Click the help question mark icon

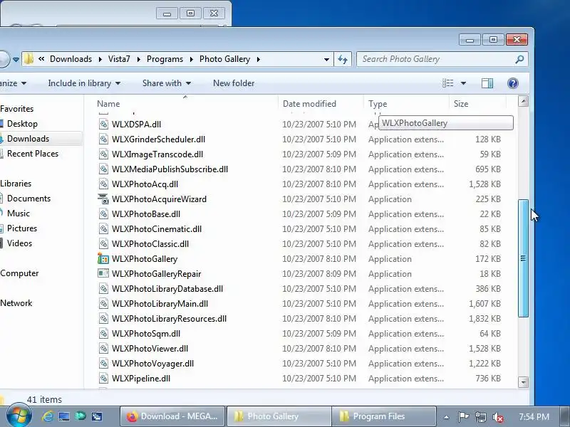coord(512,83)
